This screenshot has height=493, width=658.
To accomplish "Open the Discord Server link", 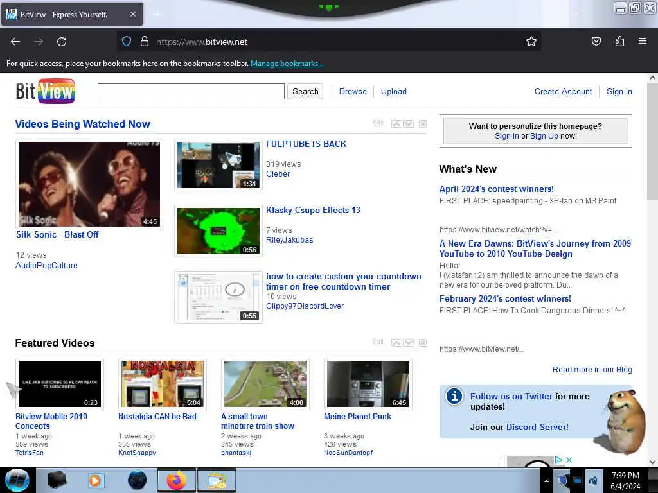I will click(538, 427).
